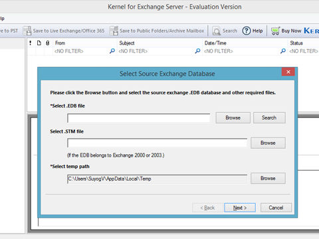Browse for the .STM file
The width and height of the screenshot is (319, 239).
tap(268, 143)
